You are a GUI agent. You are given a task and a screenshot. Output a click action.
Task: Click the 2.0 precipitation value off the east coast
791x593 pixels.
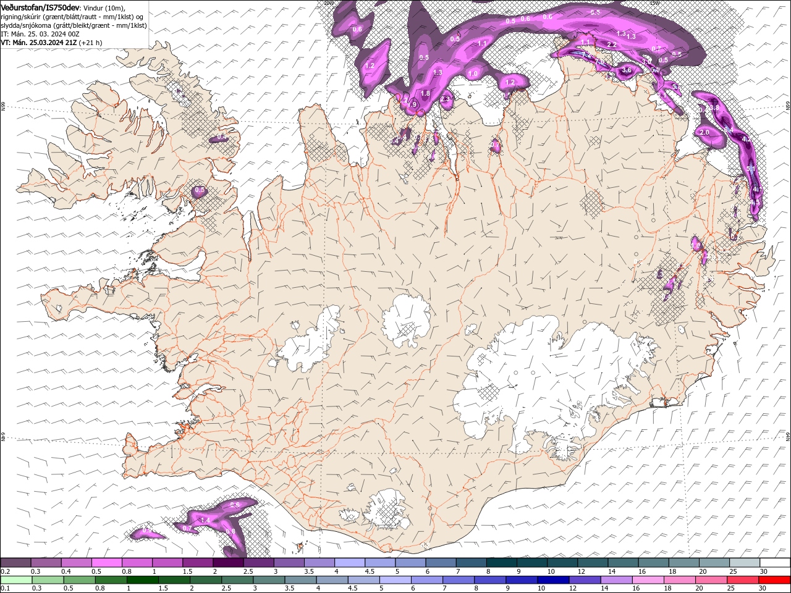tap(704, 133)
